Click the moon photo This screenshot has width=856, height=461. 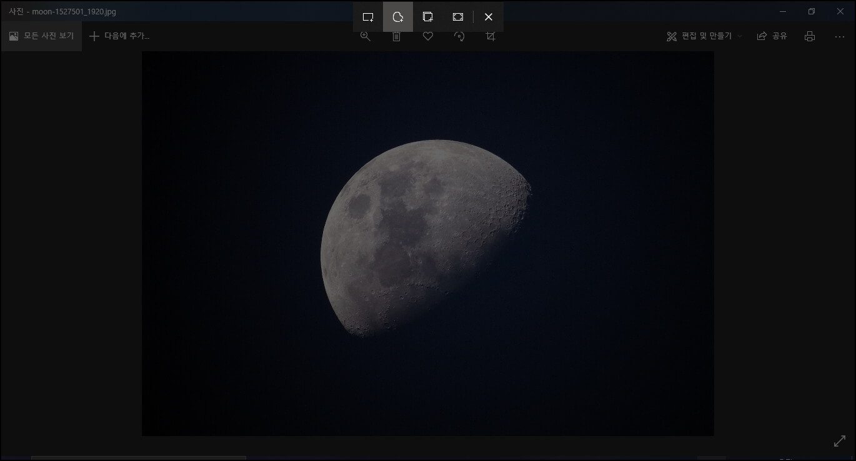click(427, 244)
